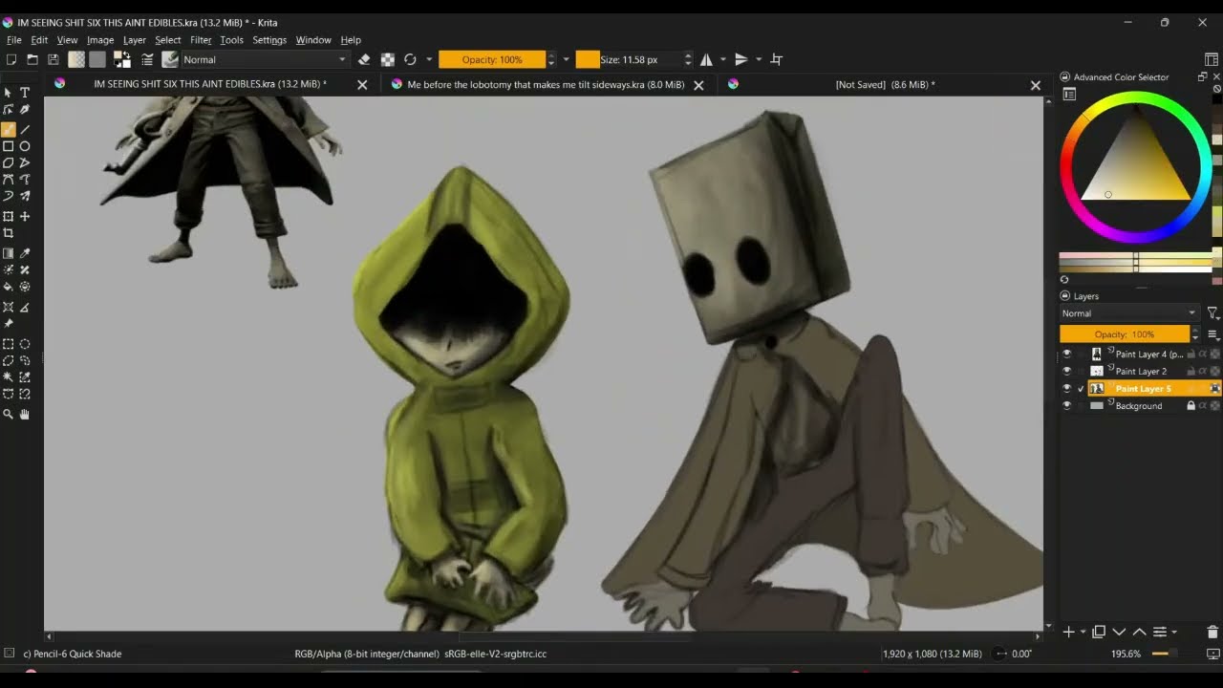1223x688 pixels.
Task: Hide the Background layer eye icon
Action: coord(1066,405)
